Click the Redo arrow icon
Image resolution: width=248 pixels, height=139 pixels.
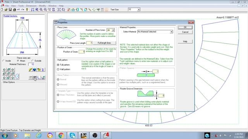click(23, 10)
